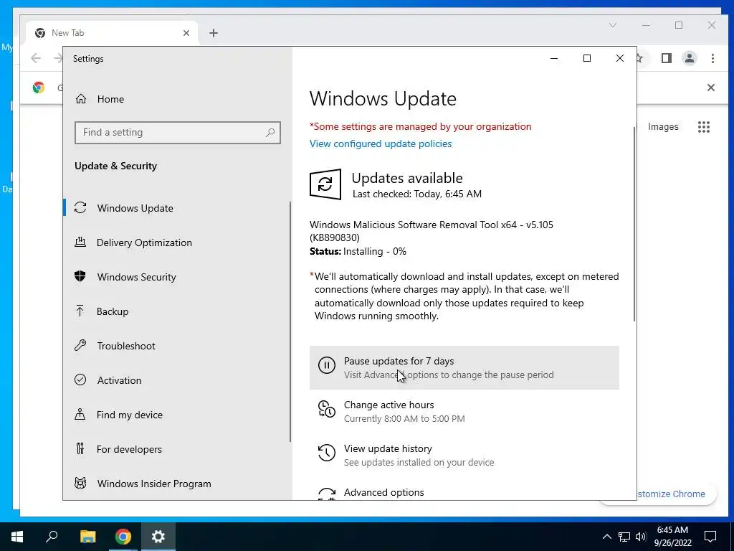Viewport: 734px width, 551px height.
Task: Click 'Last checked: Today, 6:45 AM' text
Action: pyautogui.click(x=417, y=194)
